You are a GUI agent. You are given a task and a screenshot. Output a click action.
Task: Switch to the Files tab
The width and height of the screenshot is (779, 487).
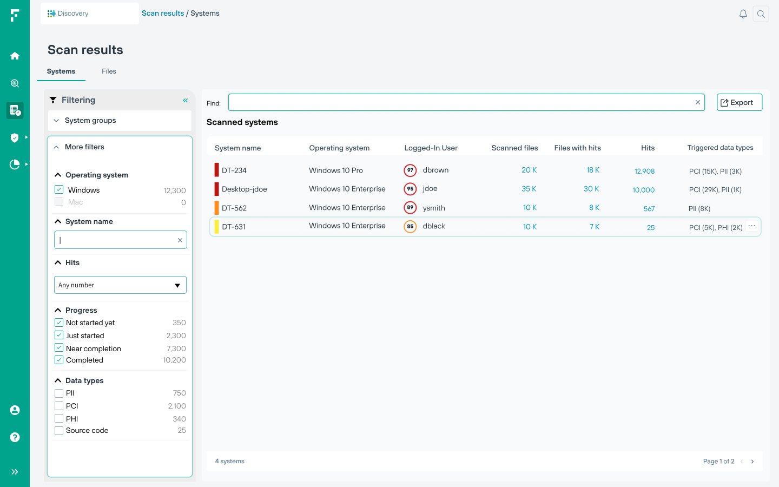(109, 71)
